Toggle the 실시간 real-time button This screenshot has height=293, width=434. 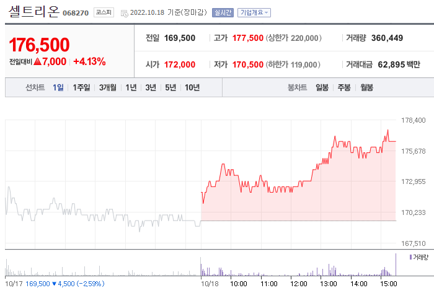point(223,13)
